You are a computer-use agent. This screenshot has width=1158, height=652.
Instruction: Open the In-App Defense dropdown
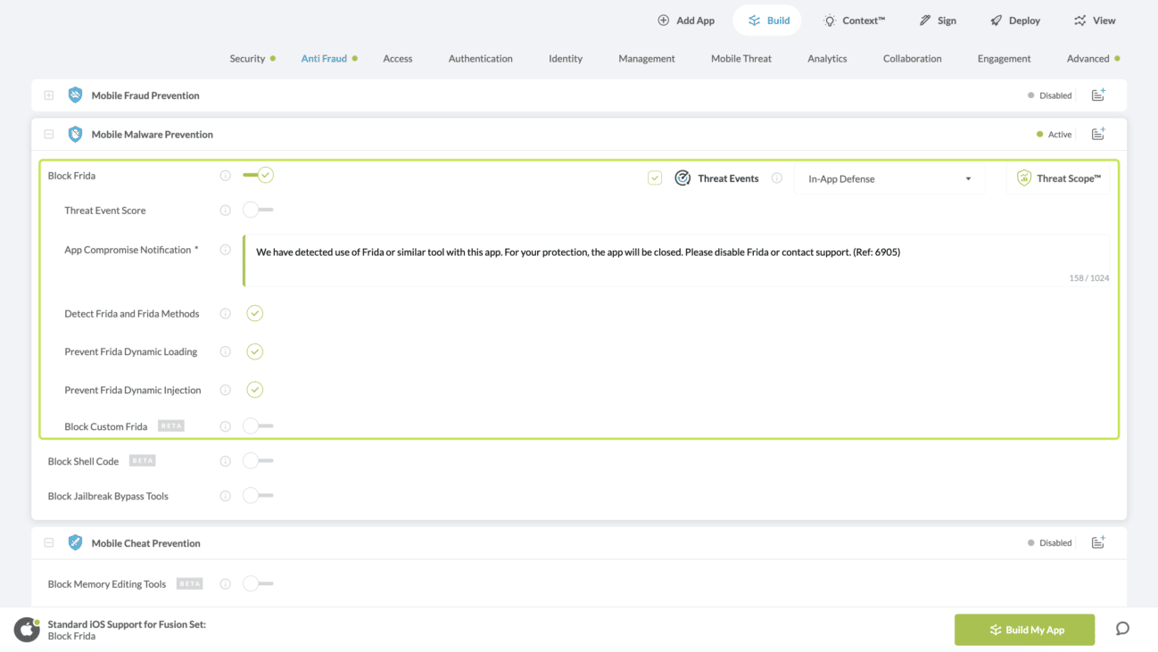click(889, 179)
